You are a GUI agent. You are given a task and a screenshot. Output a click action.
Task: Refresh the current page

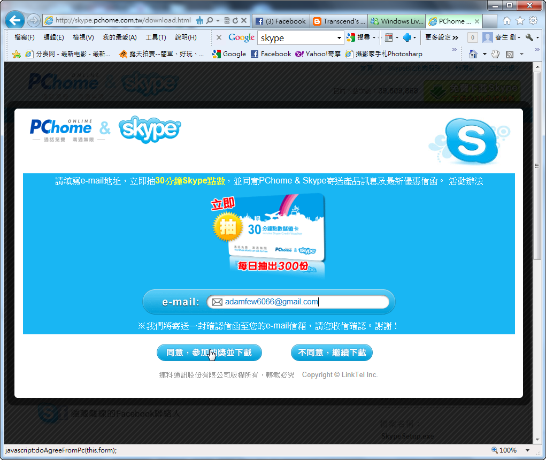coord(235,20)
